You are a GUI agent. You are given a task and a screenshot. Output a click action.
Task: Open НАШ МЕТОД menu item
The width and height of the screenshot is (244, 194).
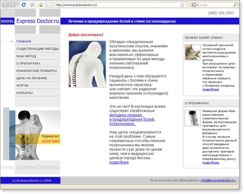(26, 56)
